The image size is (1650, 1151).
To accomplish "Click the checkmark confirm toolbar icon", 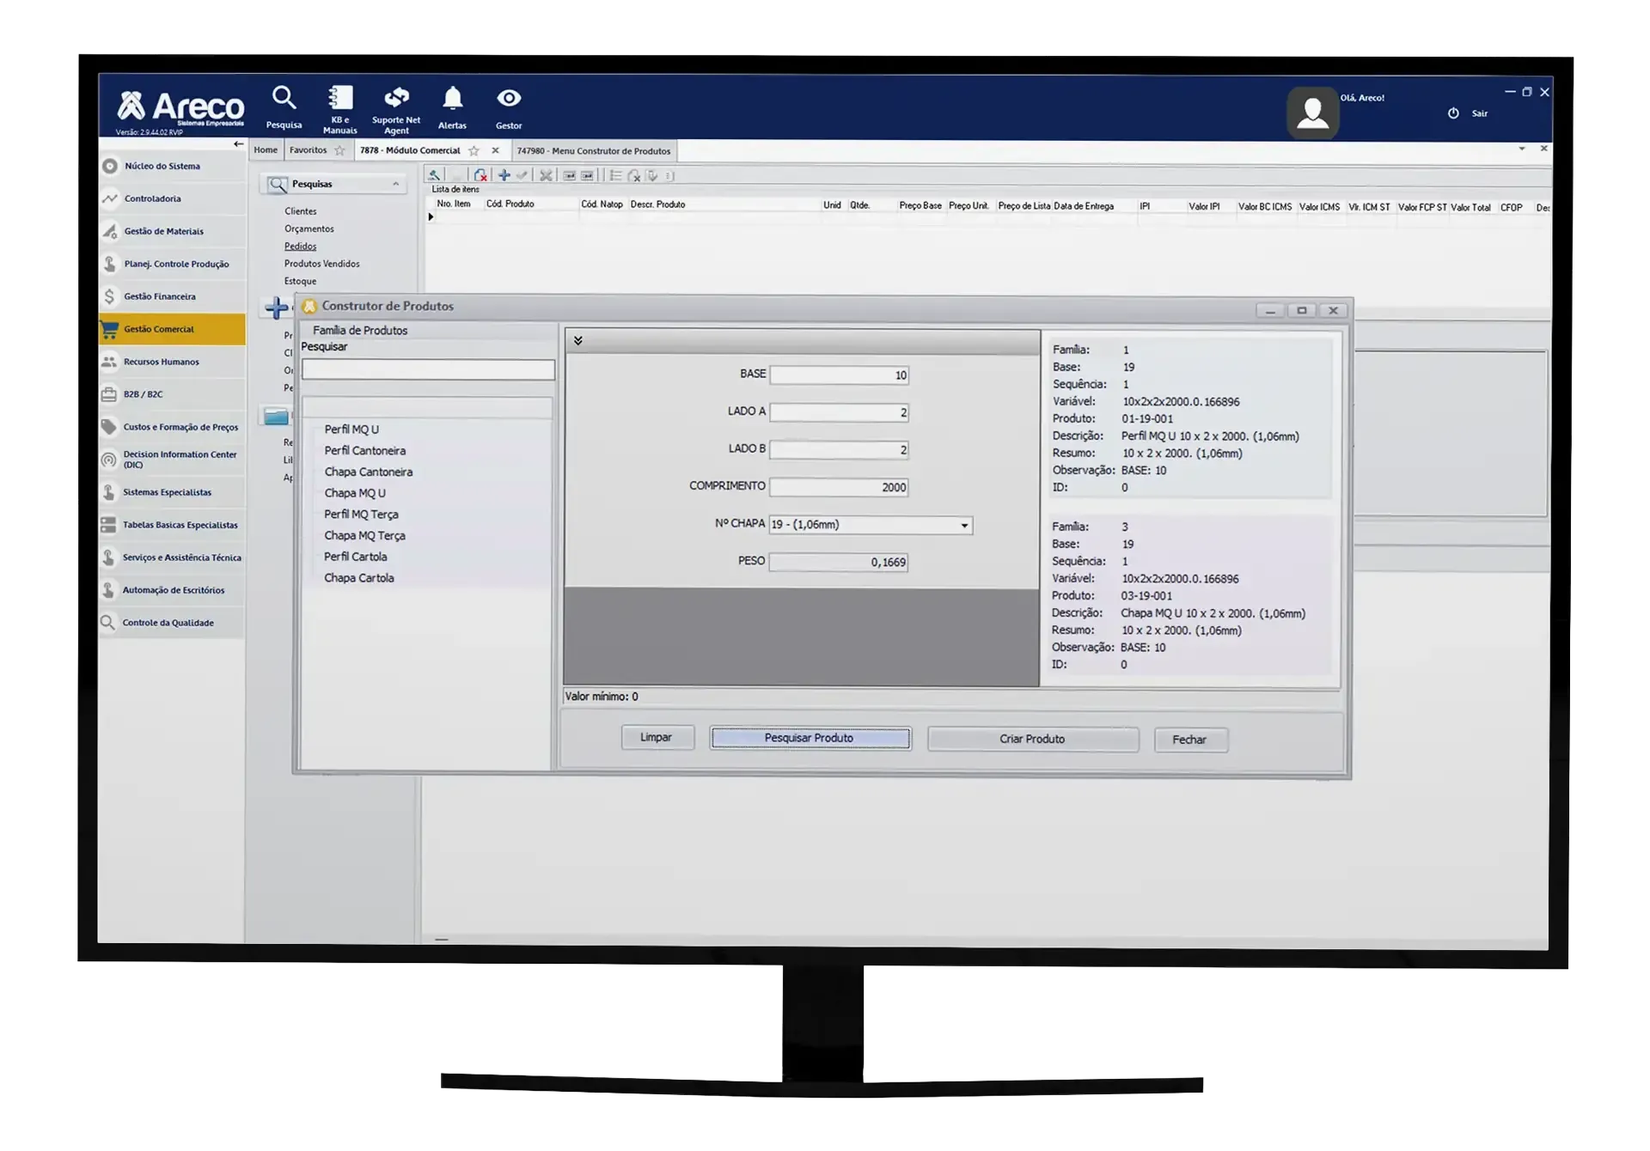I will [x=522, y=175].
